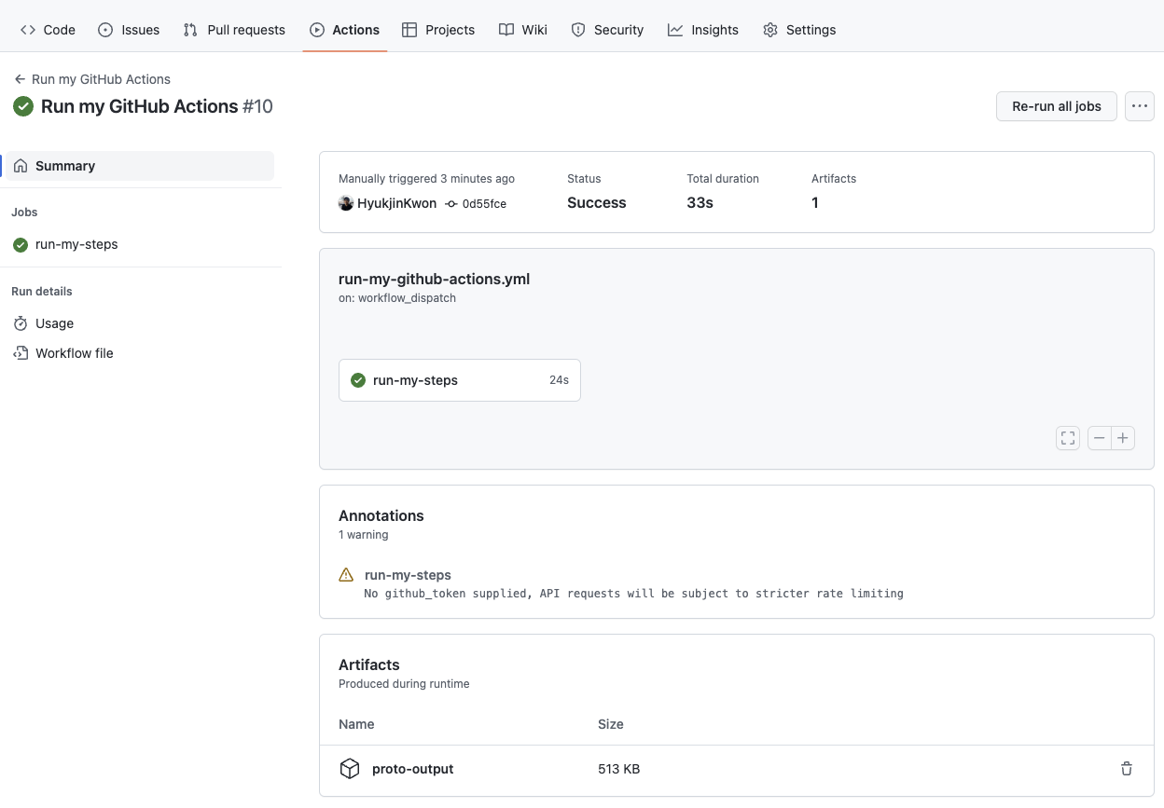Open commit 0d55fce

[x=484, y=203]
